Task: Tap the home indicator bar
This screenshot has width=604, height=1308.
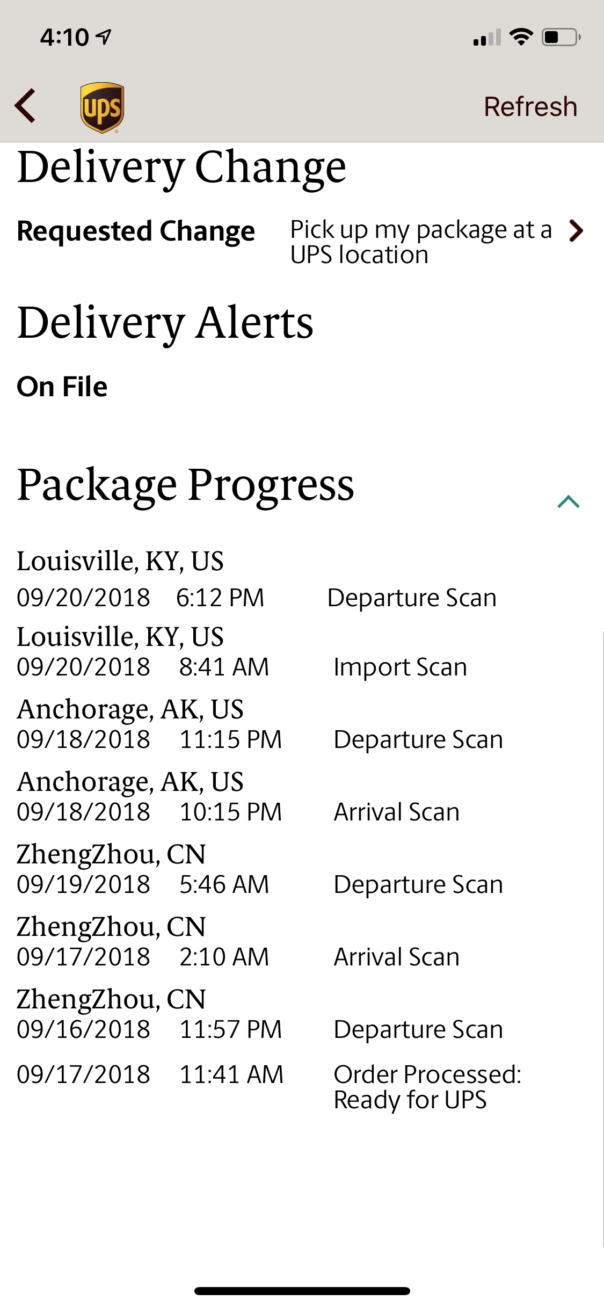Action: 302,1291
